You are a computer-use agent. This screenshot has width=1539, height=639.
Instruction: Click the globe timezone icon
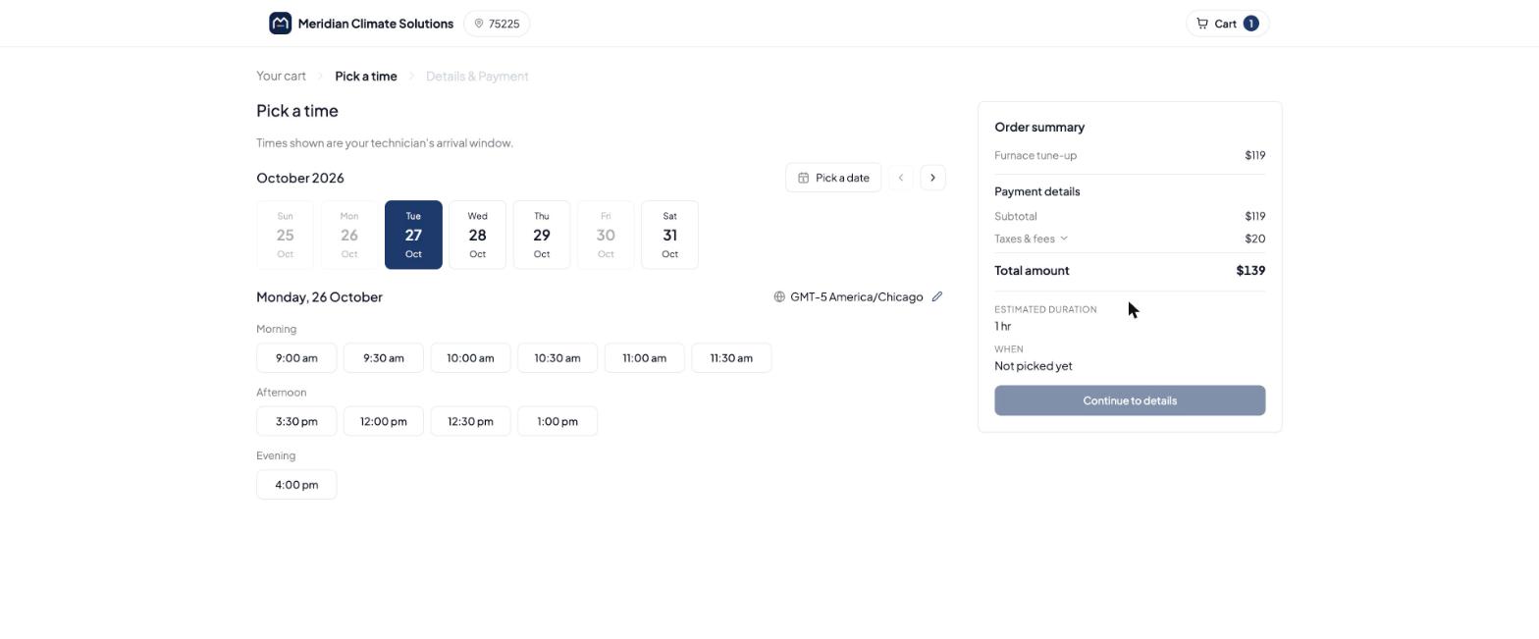tap(779, 296)
